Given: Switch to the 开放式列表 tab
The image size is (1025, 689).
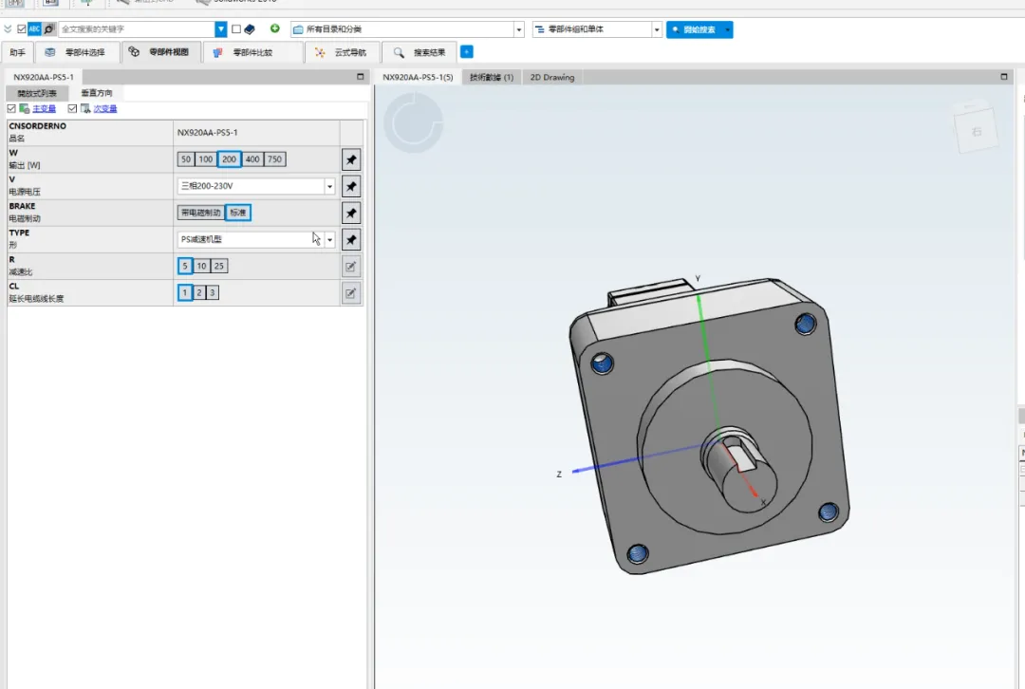Looking at the screenshot, I should point(37,93).
